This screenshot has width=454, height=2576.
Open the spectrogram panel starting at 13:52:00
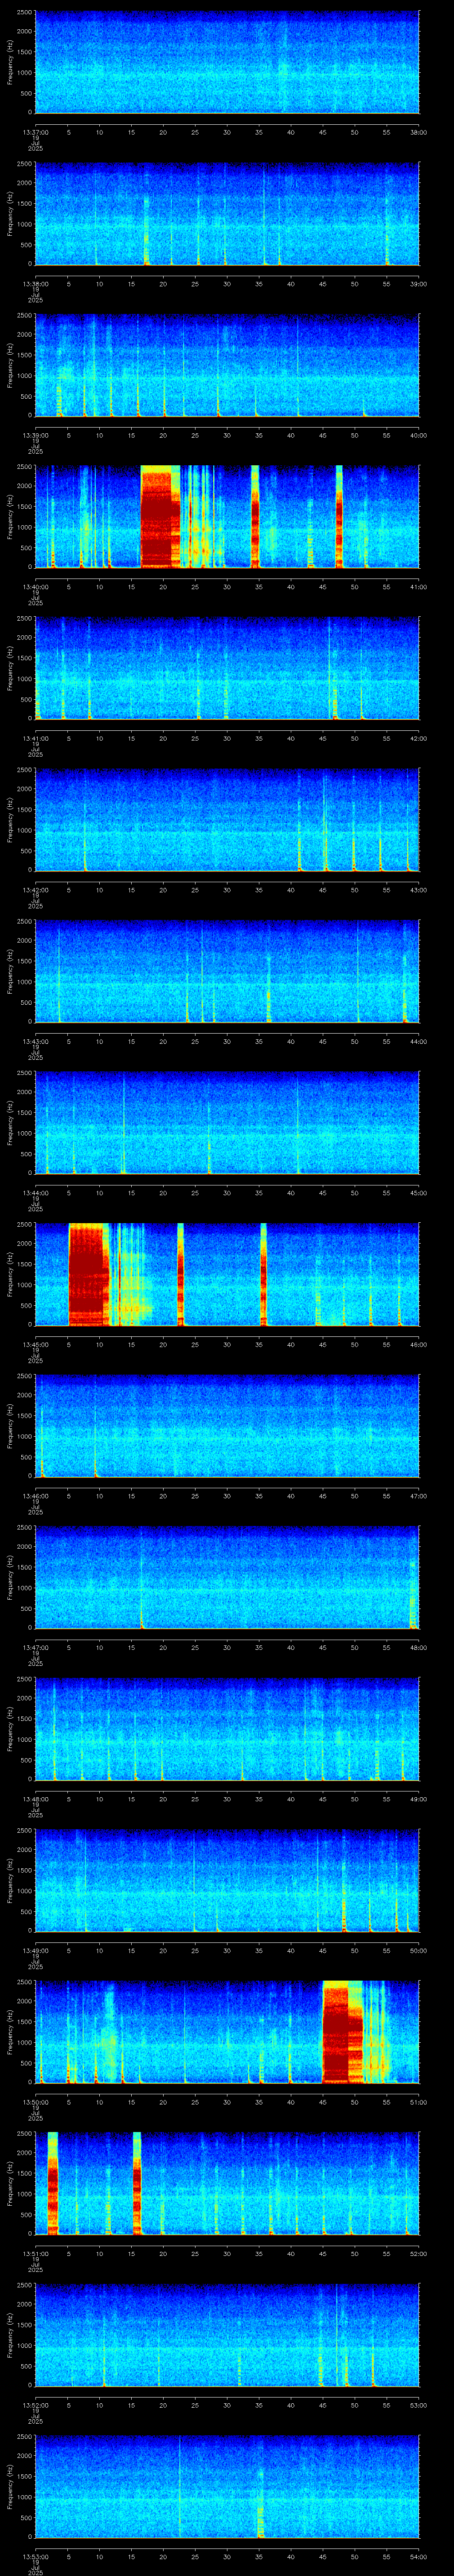point(227,2335)
